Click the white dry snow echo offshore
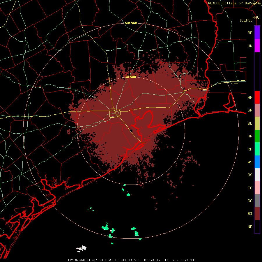This screenshot has width=262, height=262. [x=82, y=249]
